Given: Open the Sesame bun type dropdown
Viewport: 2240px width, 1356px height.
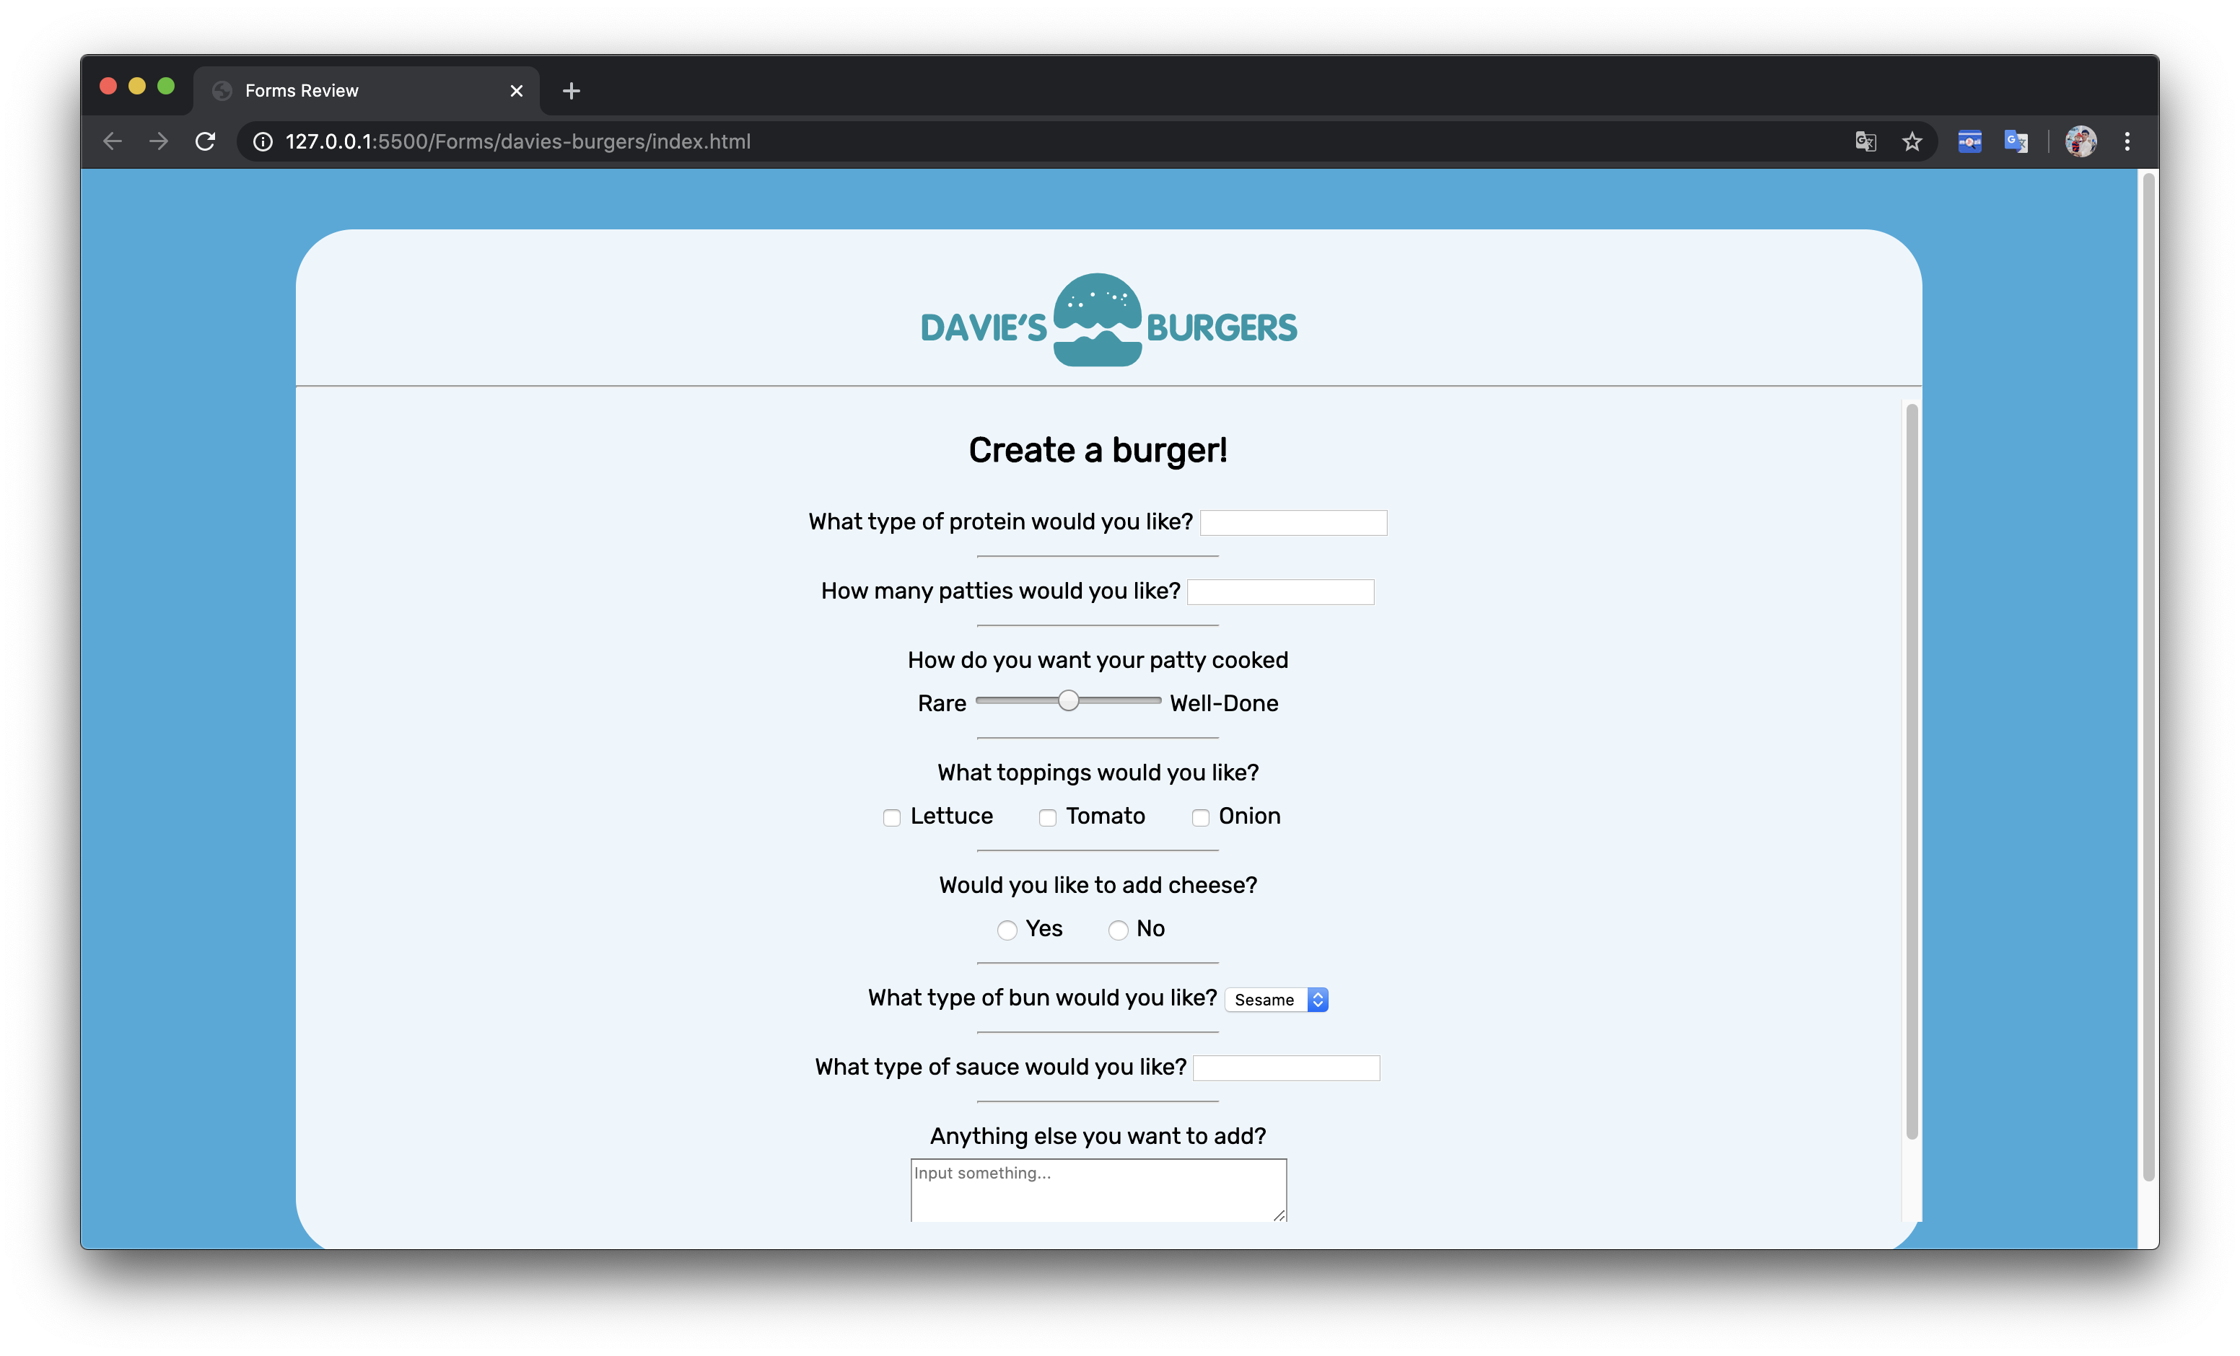Looking at the screenshot, I should 1277,1000.
